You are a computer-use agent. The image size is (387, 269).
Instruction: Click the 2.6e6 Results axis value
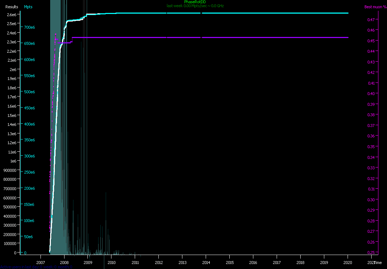pyautogui.click(x=12, y=14)
